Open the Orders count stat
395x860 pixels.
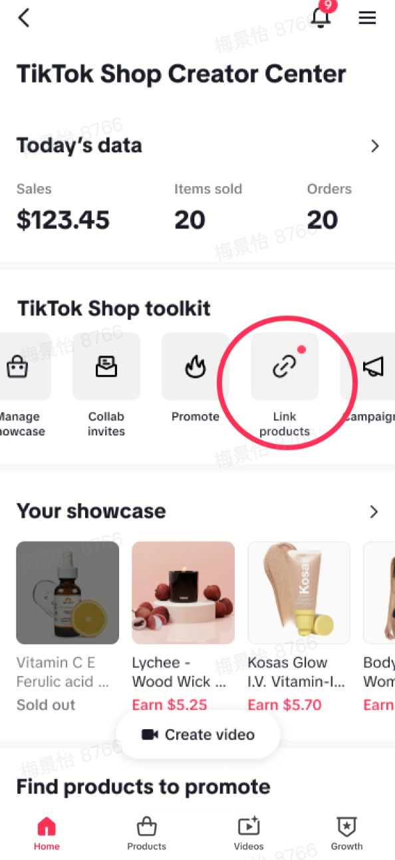[323, 220]
